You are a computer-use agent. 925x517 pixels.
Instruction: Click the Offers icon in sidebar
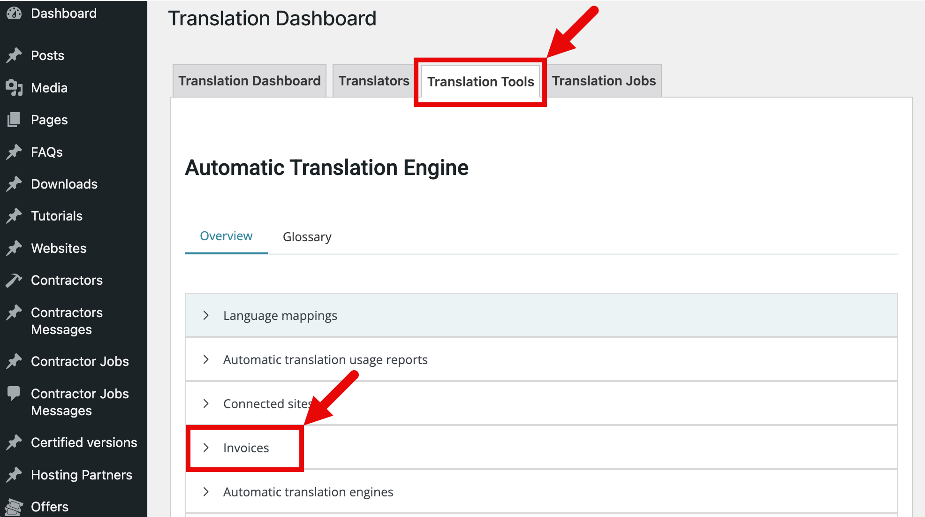click(x=14, y=507)
